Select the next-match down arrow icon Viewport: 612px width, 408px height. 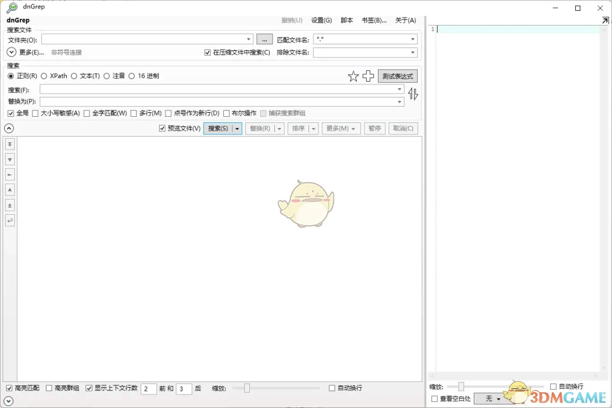(10, 159)
